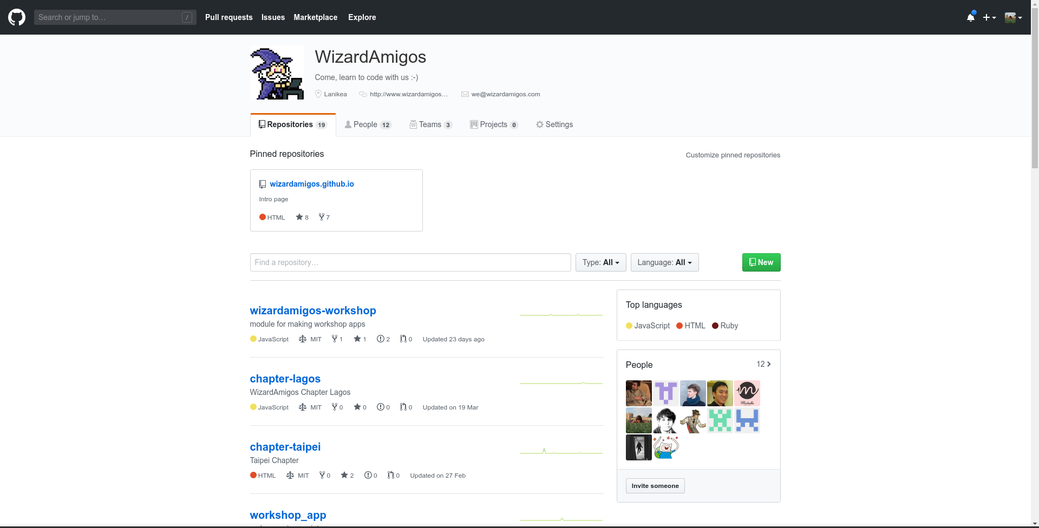This screenshot has height=528, width=1039.
Task: Go to Pull requests in the header
Action: coord(229,17)
